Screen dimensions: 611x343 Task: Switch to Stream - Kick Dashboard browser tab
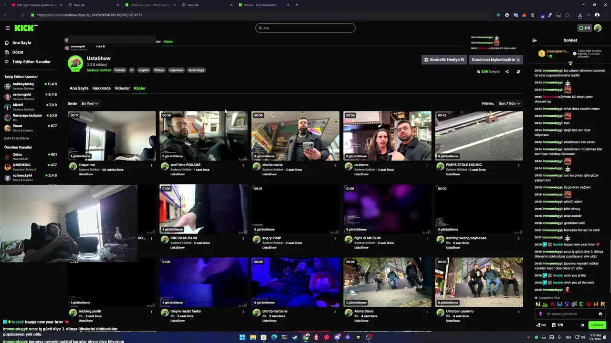(263, 5)
